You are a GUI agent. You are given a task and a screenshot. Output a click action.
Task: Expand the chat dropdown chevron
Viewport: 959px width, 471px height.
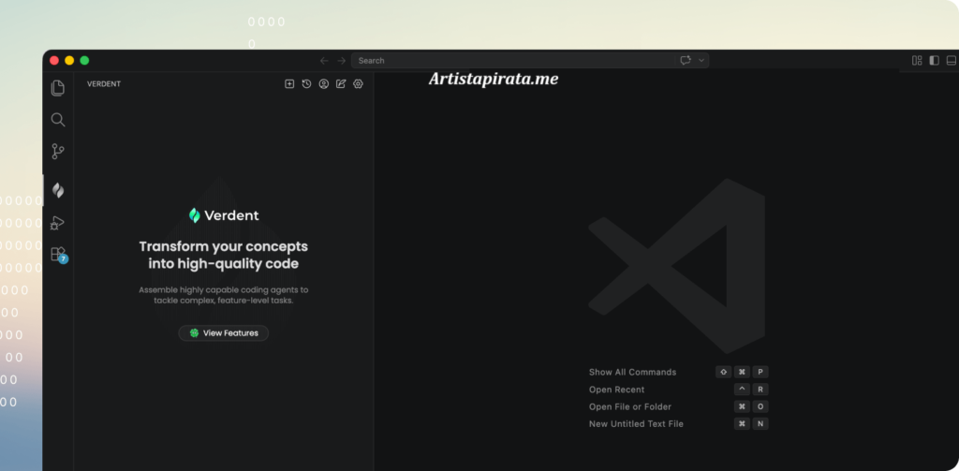[701, 61]
